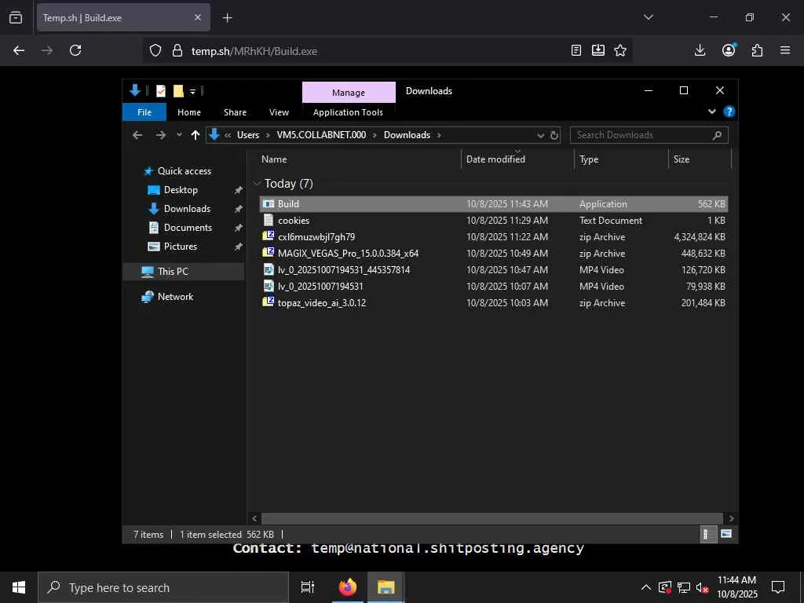Select Users in the address breadcrumb

point(247,135)
